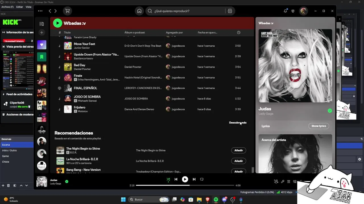Click Show lyrics button

pos(318,126)
